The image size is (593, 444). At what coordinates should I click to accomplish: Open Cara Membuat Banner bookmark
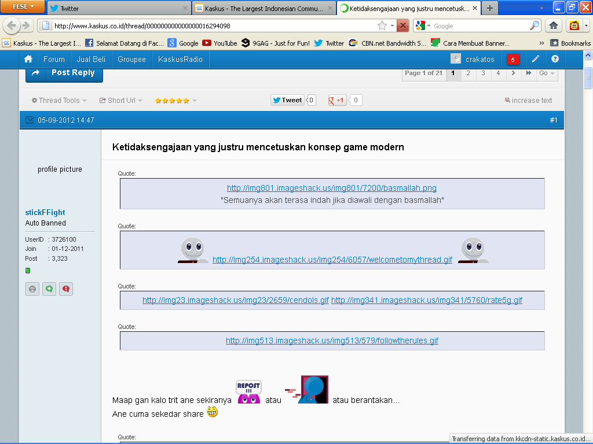[470, 43]
